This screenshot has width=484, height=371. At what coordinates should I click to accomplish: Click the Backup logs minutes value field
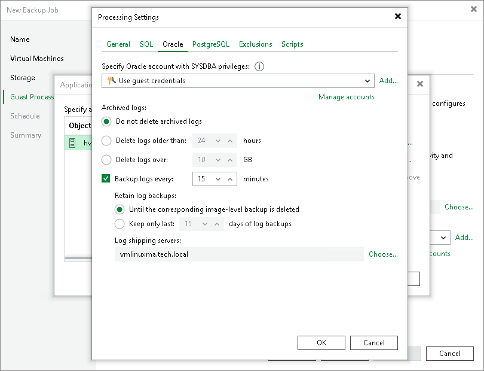coord(215,179)
